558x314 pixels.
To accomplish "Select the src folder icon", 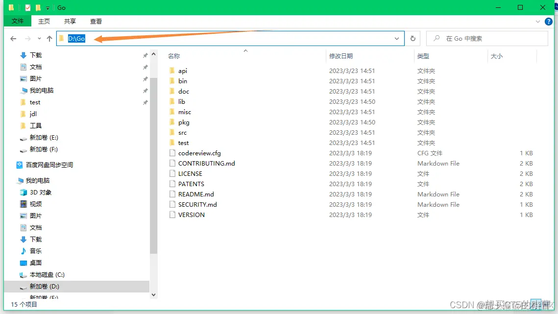I will tap(172, 132).
